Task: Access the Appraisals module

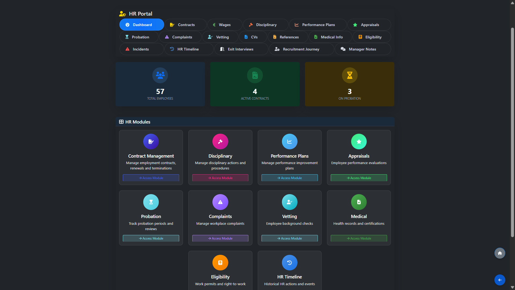Action: pyautogui.click(x=359, y=178)
